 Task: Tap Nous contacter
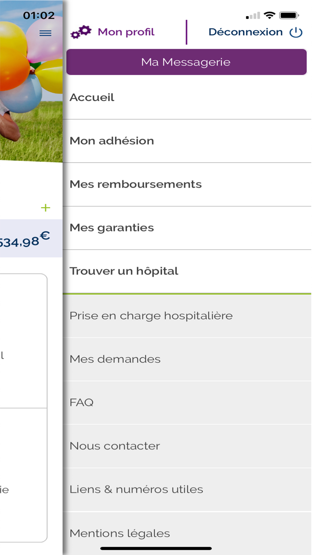click(x=115, y=446)
